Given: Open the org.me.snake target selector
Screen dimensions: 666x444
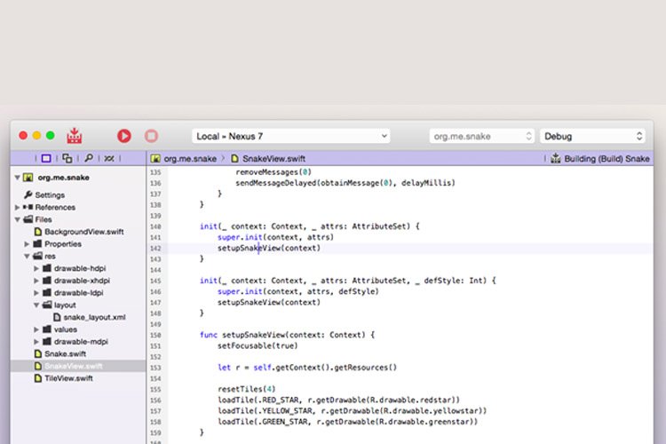Looking at the screenshot, I should tap(481, 136).
